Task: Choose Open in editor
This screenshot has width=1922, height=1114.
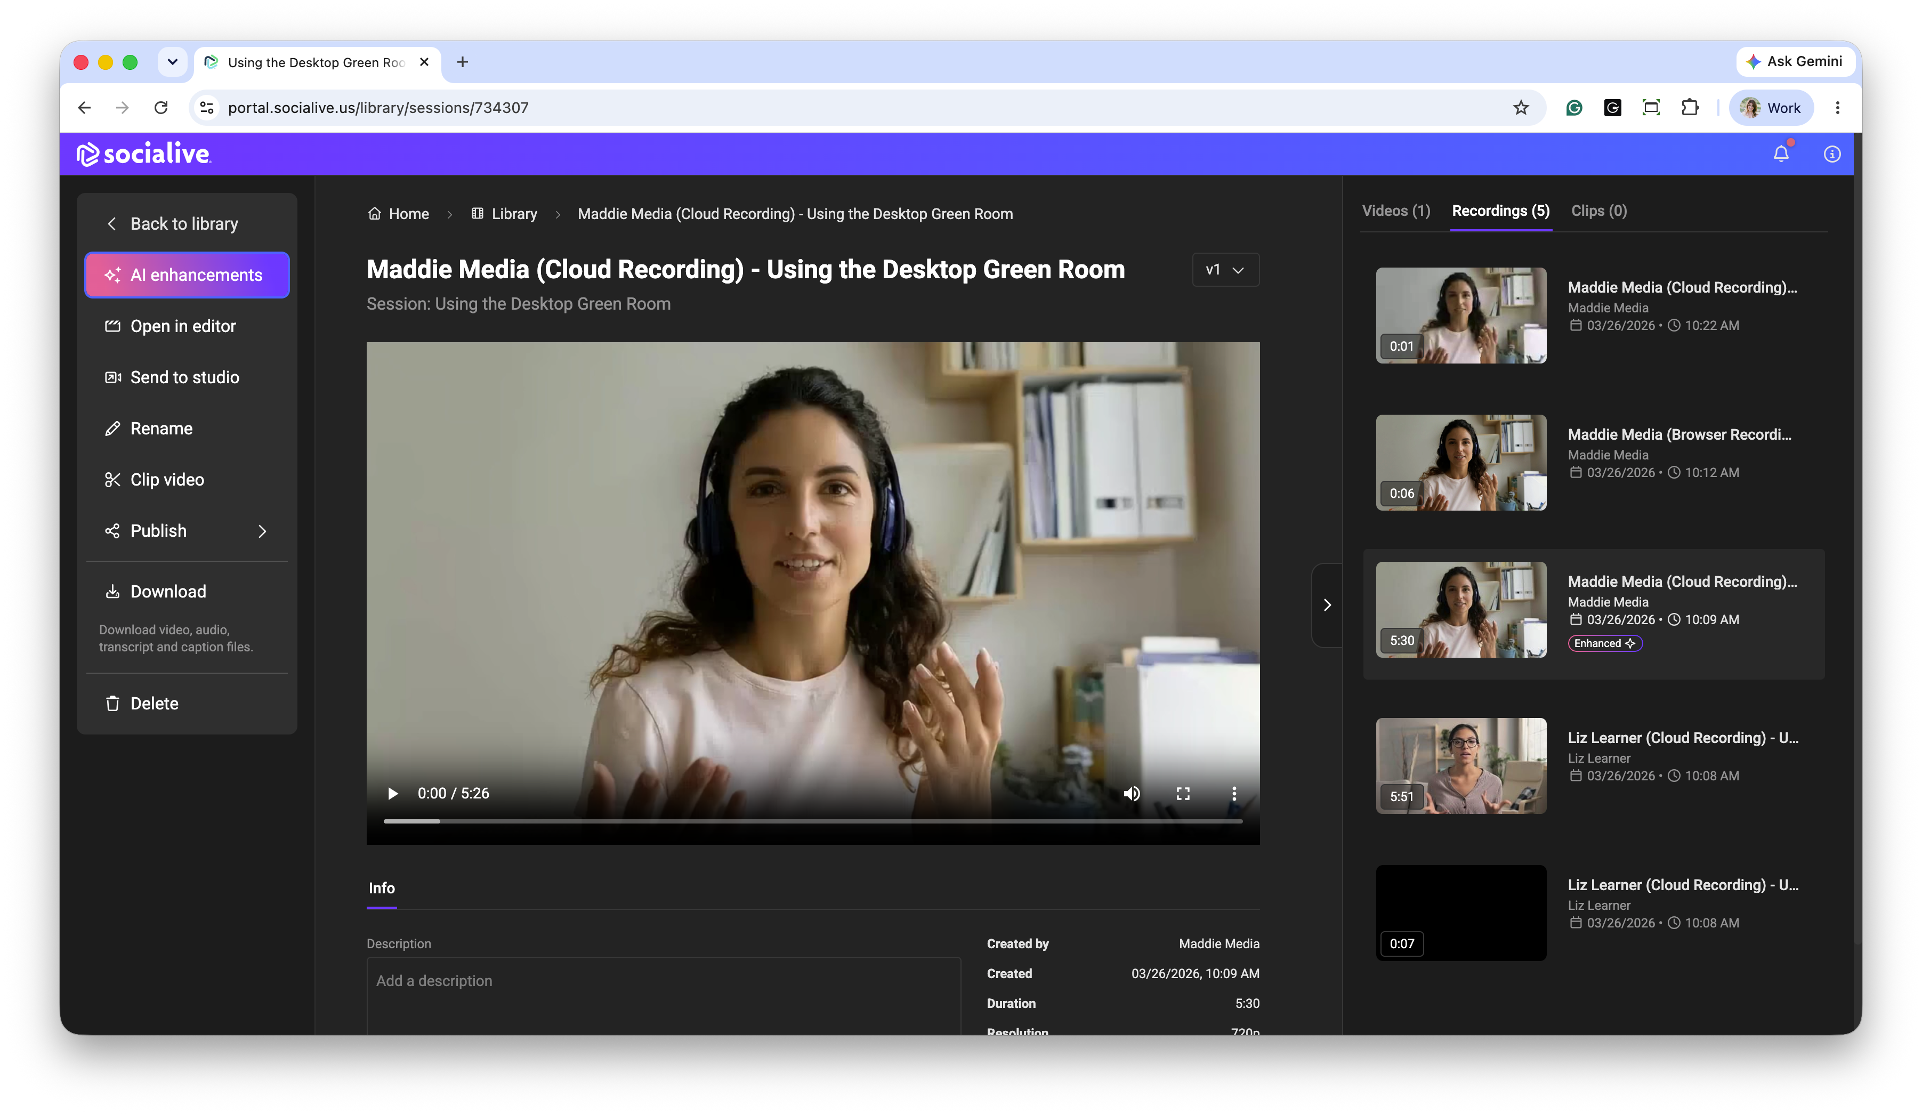Action: (187, 326)
